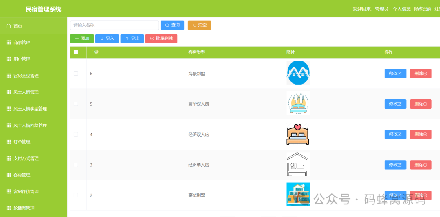The image size is (440, 217).
Task: Click 删除 button for 经济双人房
Action: coord(420,134)
